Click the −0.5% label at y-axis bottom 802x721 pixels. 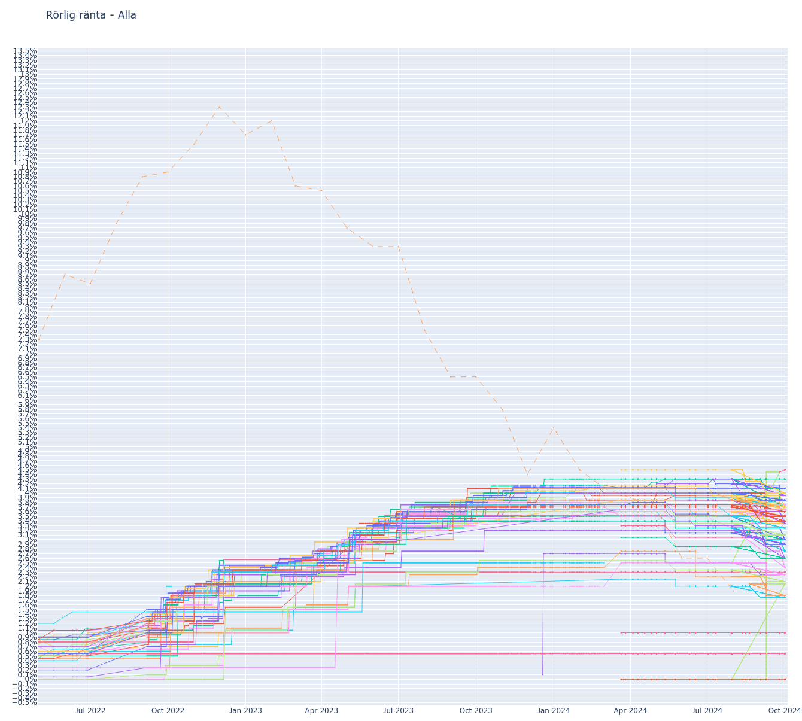[24, 702]
